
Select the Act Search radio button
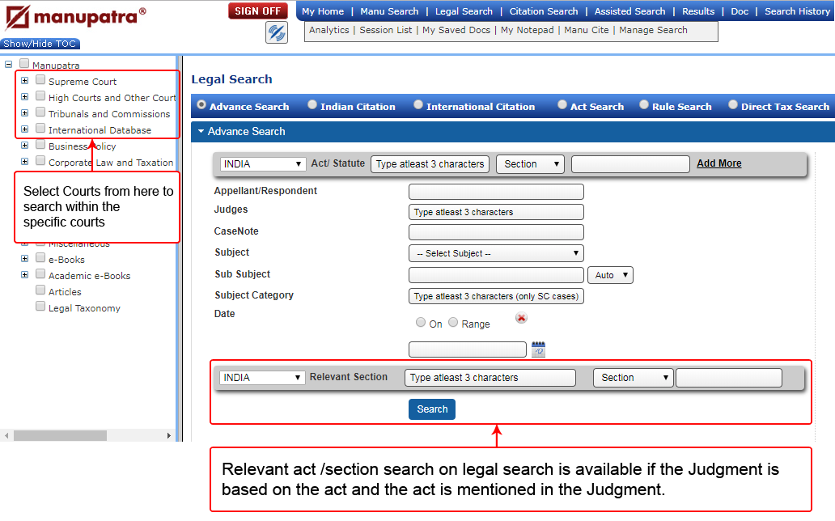click(562, 105)
